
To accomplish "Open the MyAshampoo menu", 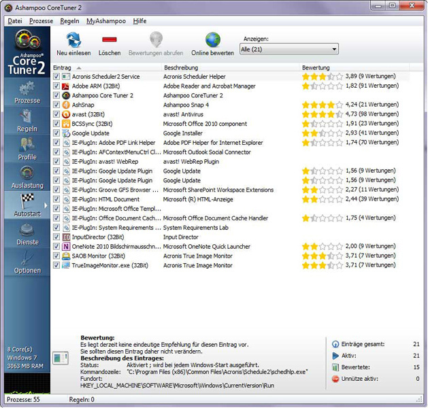I will click(x=106, y=21).
